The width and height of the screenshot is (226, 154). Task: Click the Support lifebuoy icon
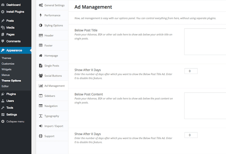click(x=41, y=136)
